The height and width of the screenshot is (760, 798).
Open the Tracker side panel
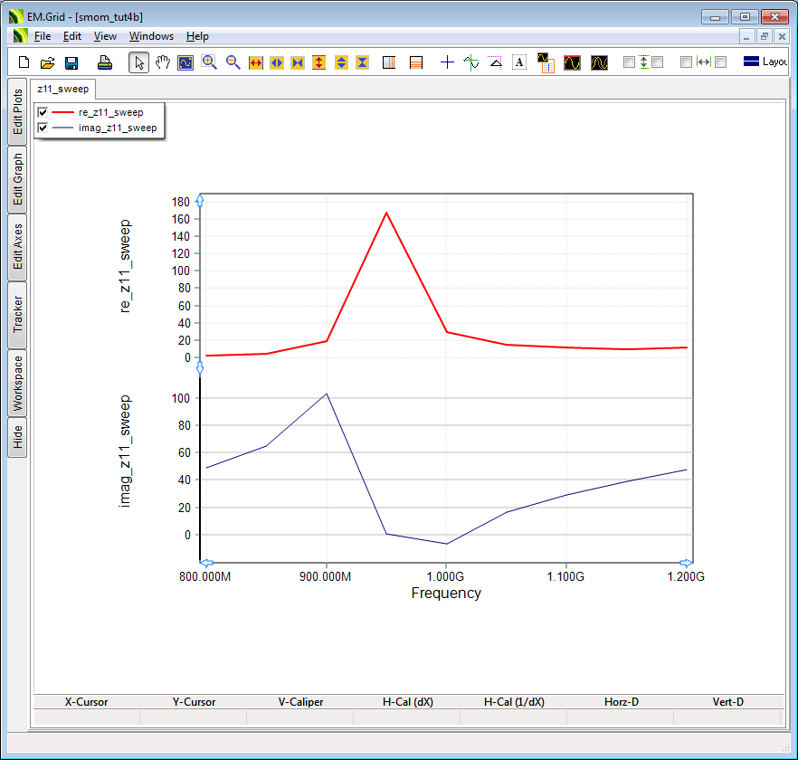pos(17,315)
